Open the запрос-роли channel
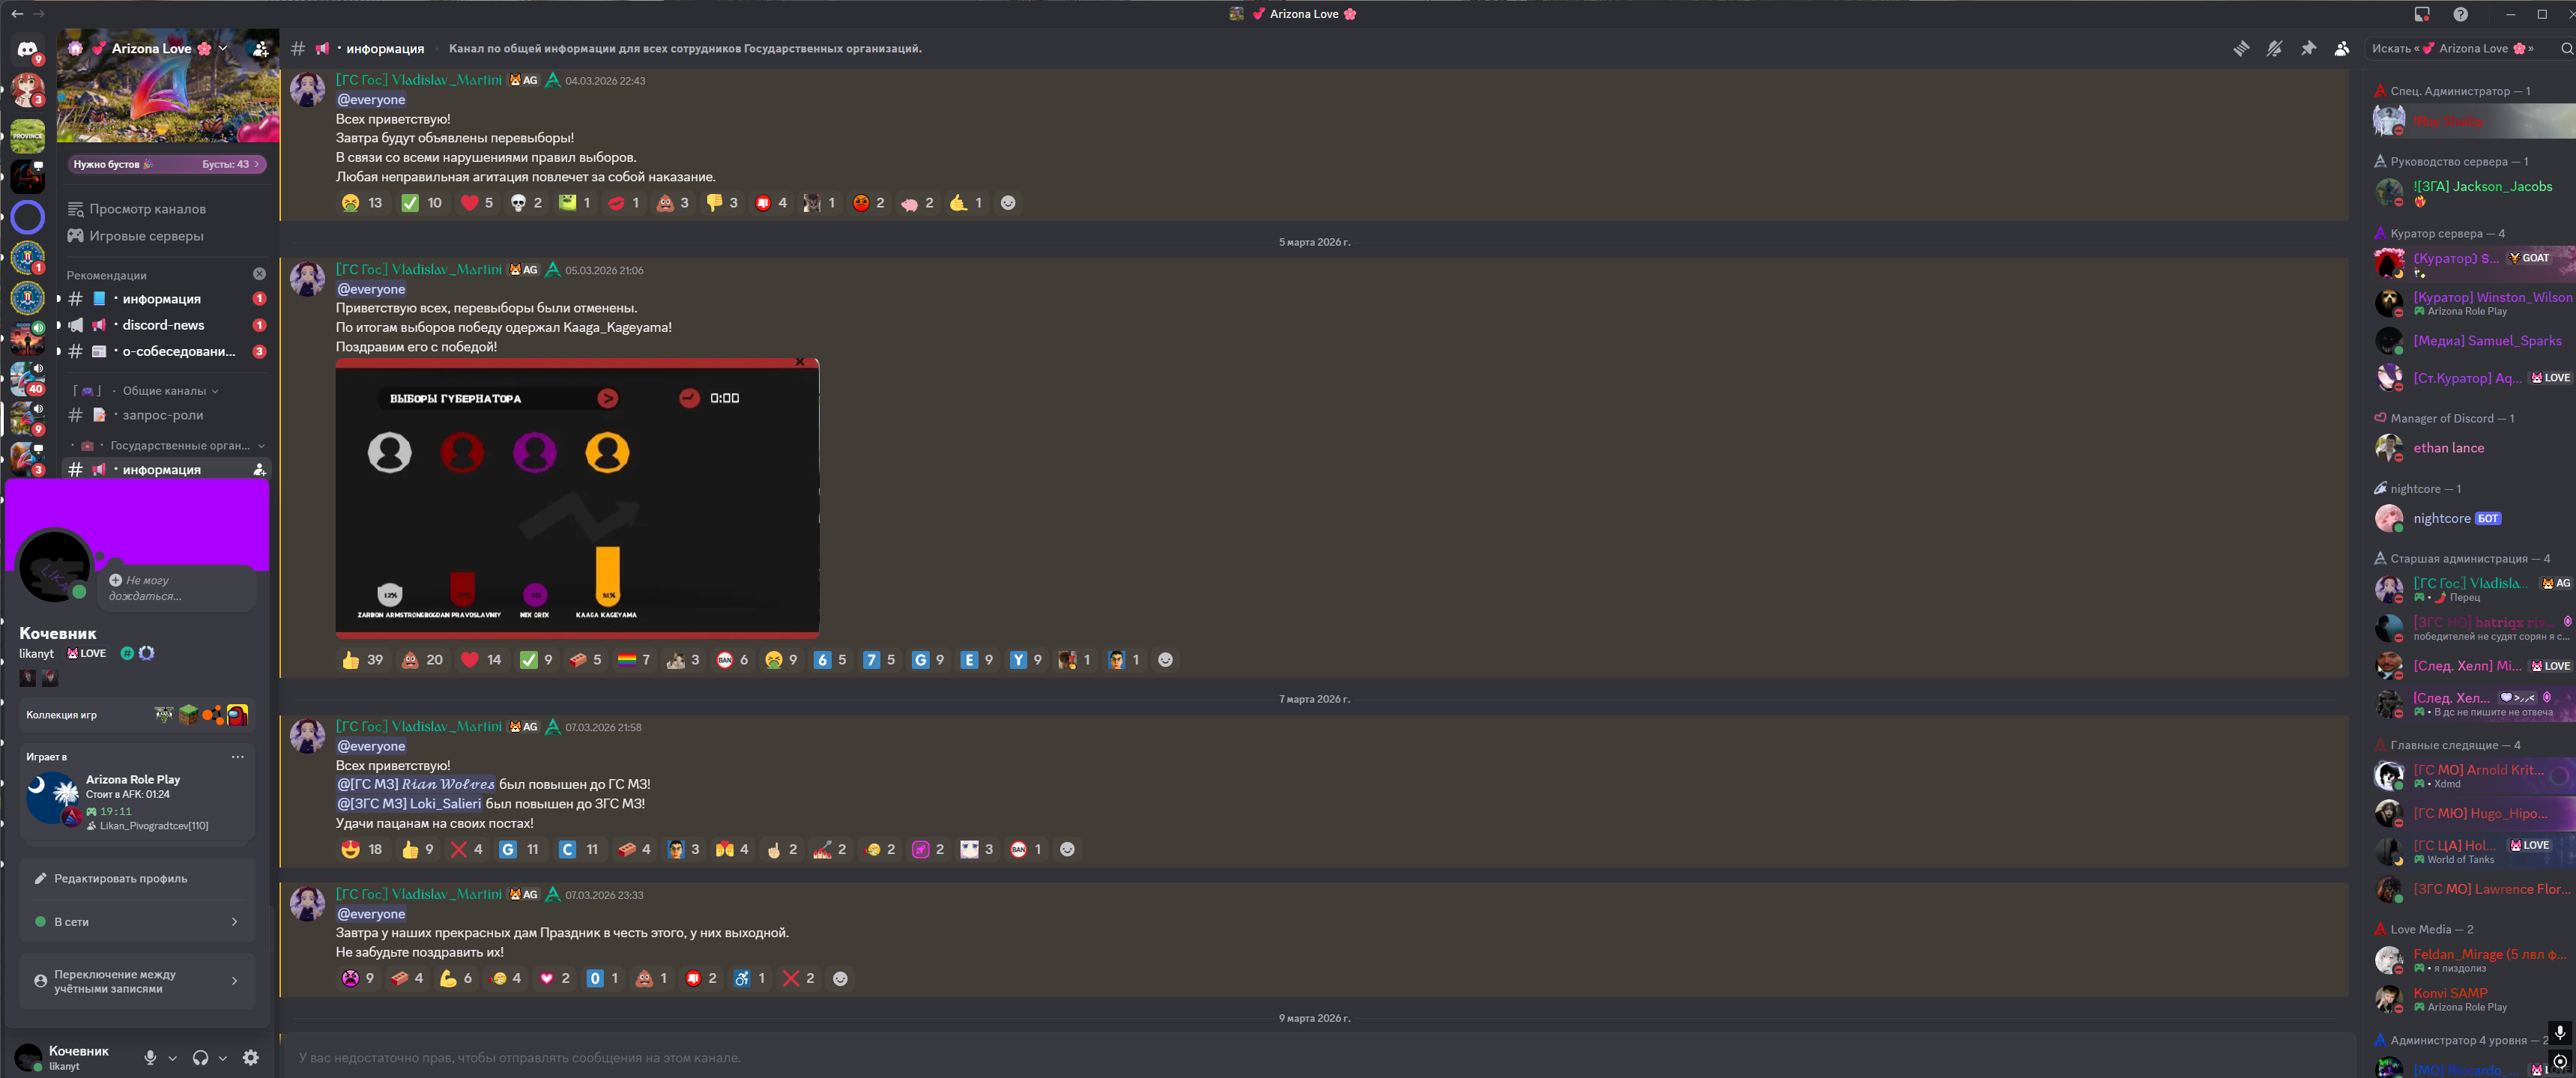The image size is (2576, 1078). point(162,415)
